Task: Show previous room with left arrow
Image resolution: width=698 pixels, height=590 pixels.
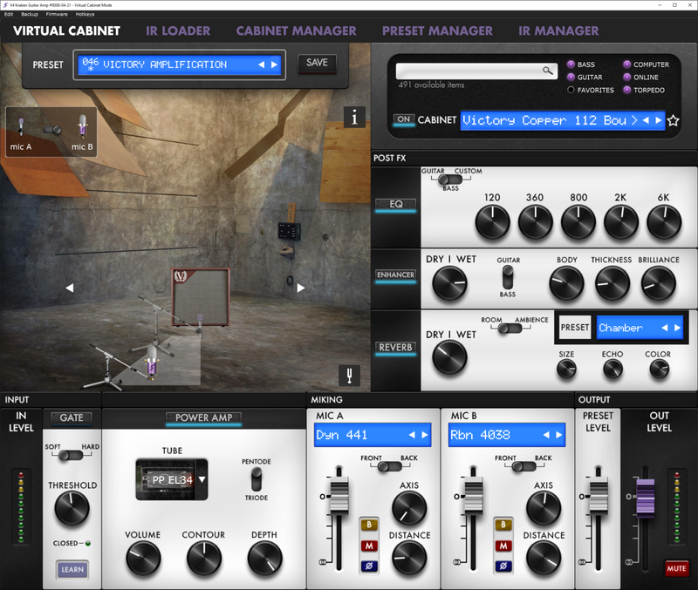Action: (70, 288)
